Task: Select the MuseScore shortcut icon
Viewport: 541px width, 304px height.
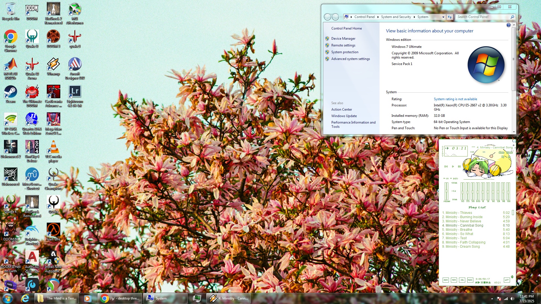Action: 32,179
